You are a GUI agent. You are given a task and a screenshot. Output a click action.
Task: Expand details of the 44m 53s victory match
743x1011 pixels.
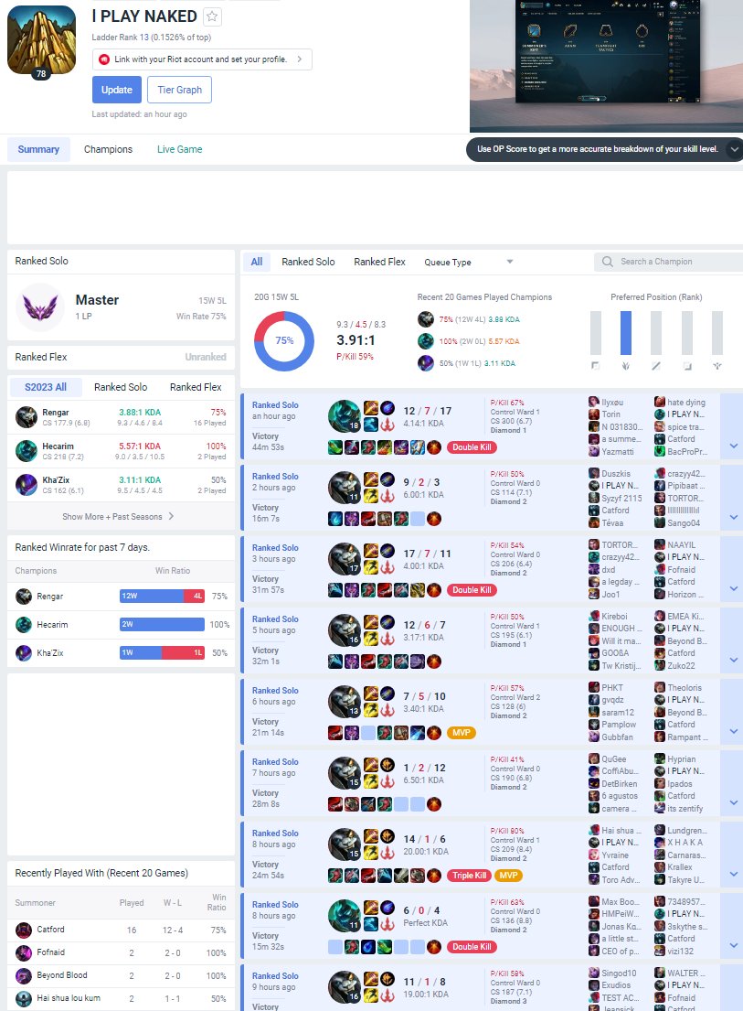[x=733, y=446]
